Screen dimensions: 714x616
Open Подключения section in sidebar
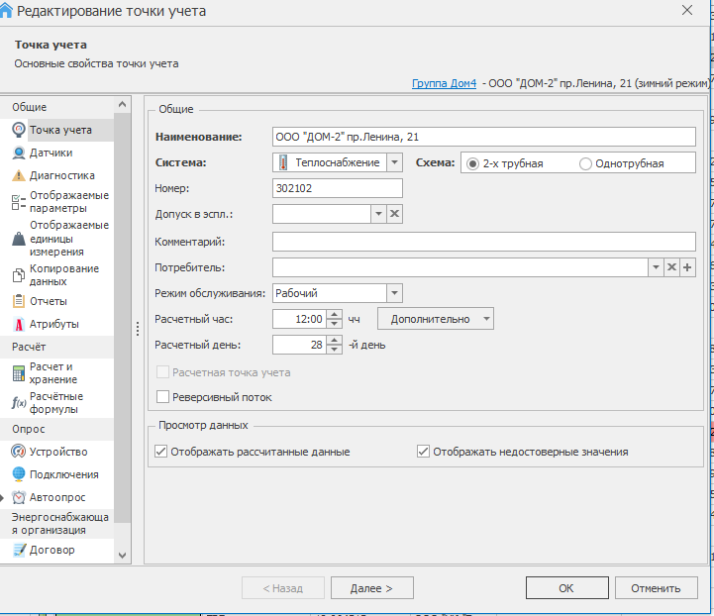coord(63,474)
